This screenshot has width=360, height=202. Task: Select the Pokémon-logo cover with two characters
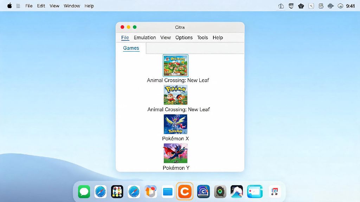[x=176, y=95]
